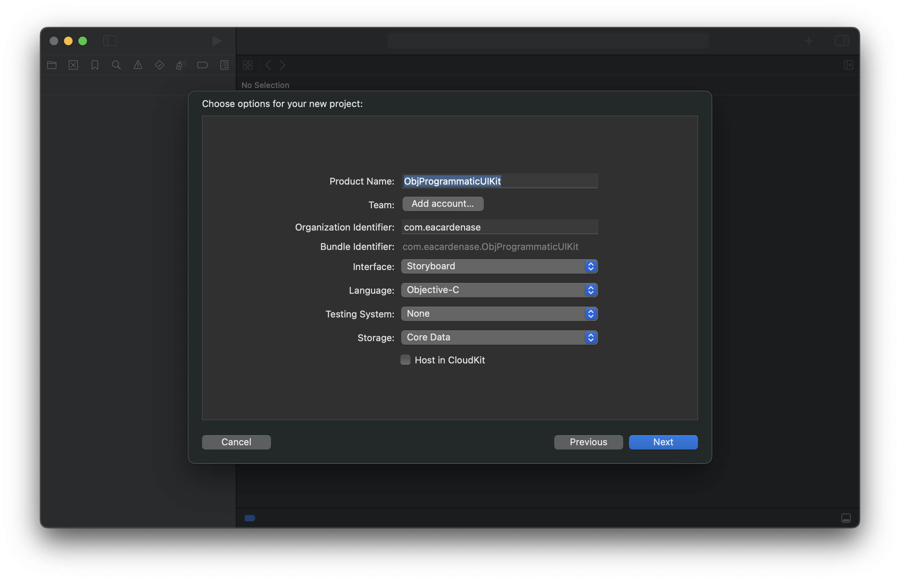Open the breakpoint navigator icon
900x581 pixels.
(x=202, y=65)
